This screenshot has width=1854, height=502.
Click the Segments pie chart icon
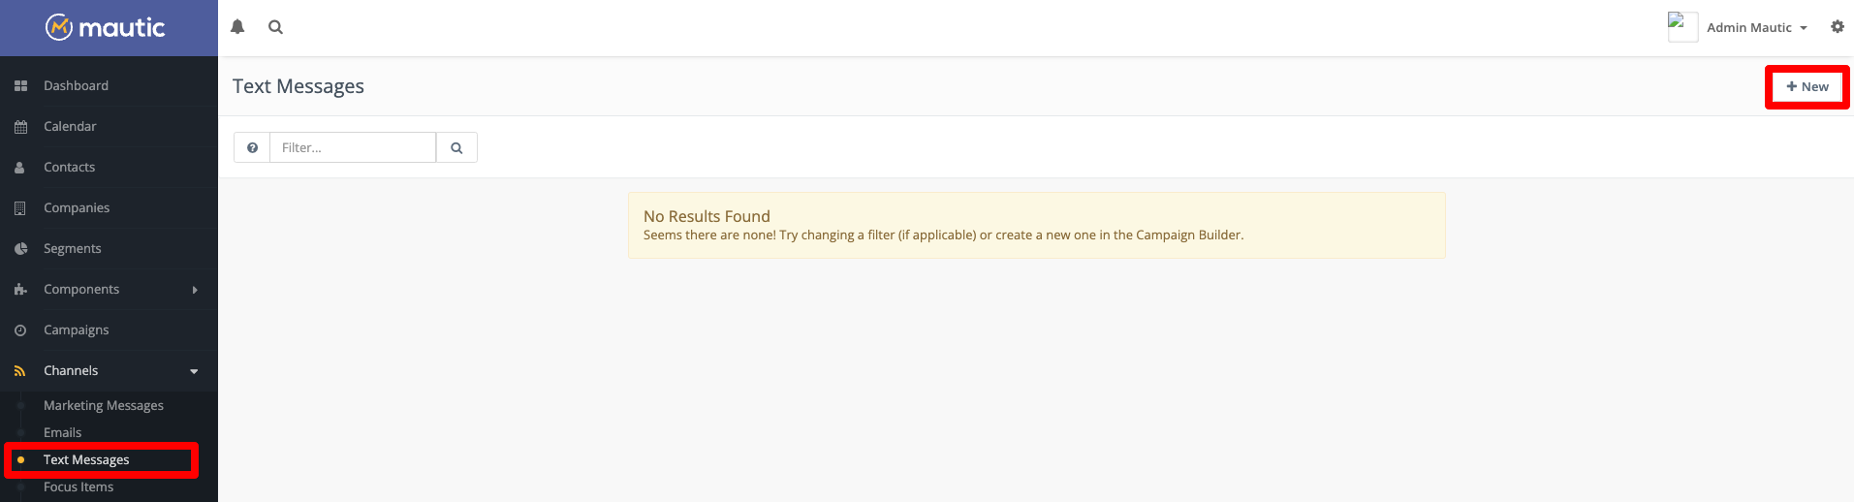(20, 249)
